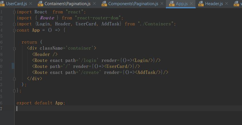This screenshot has height=125, width=242.
Task: Click the JS file icon on App.js tab
Action: pyautogui.click(x=172, y=4)
